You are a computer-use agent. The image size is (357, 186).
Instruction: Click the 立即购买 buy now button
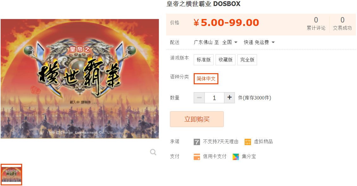(197, 119)
